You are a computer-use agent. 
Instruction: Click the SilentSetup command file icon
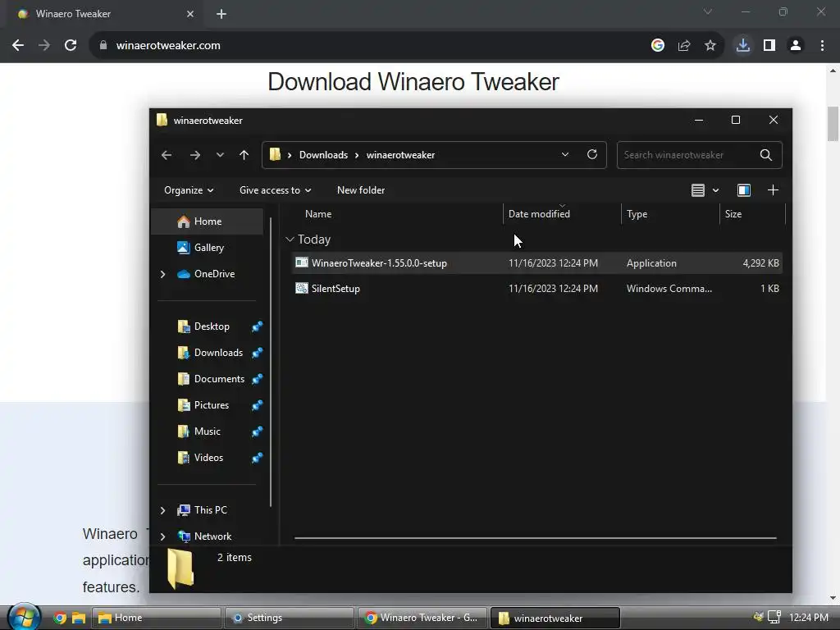point(302,288)
